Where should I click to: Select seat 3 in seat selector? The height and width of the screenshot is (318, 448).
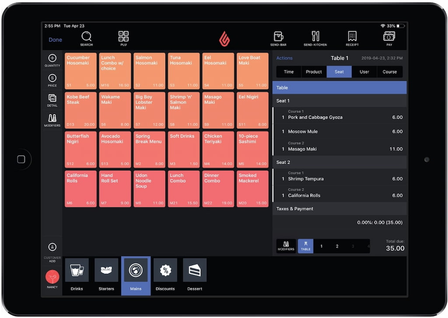click(x=353, y=246)
